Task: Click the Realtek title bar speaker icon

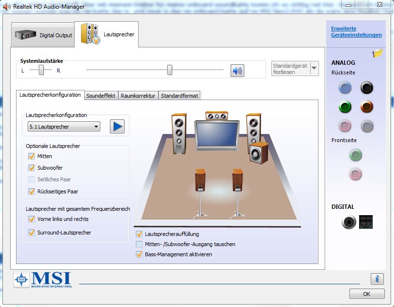Action: [6, 7]
